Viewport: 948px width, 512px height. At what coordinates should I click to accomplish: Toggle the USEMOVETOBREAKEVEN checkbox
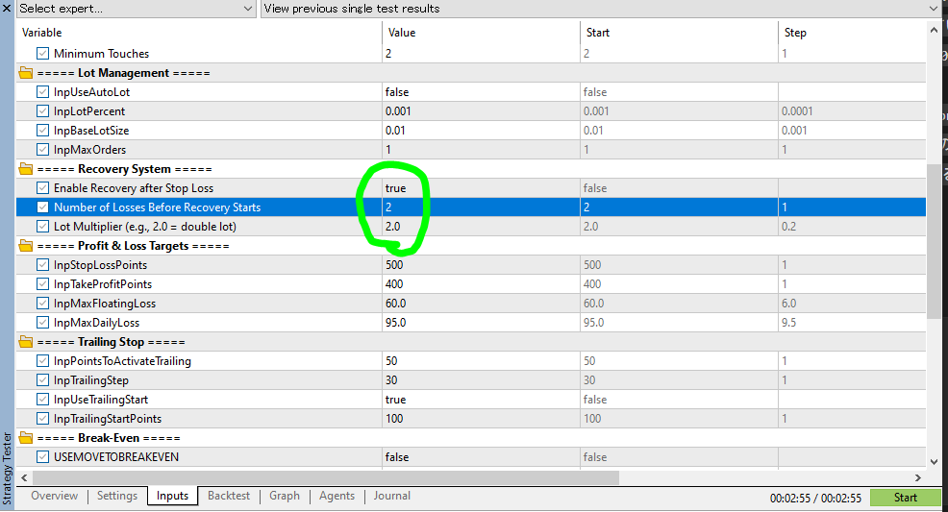pyautogui.click(x=42, y=457)
